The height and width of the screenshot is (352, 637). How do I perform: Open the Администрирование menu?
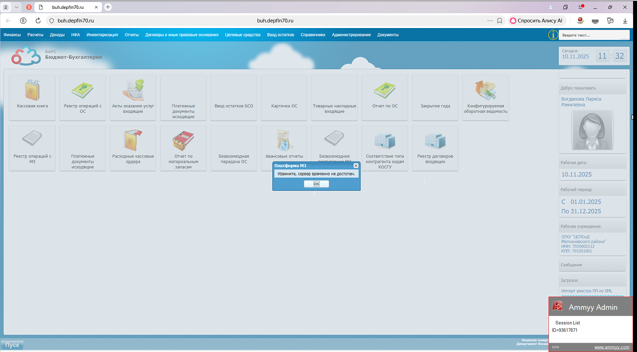(352, 35)
